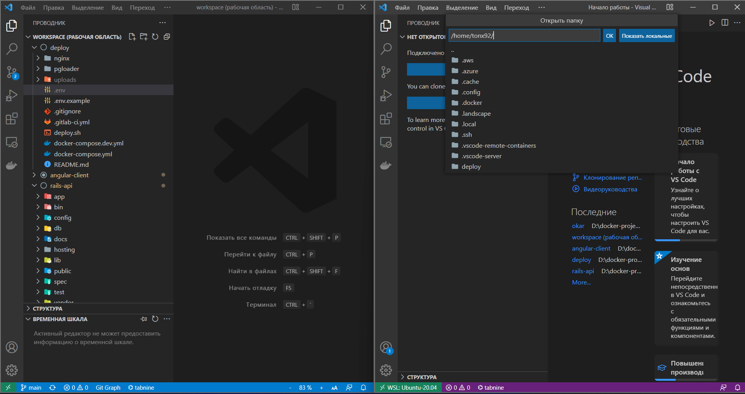Viewport: 745px width, 394px height.
Task: Click tabnine in right window status bar
Action: (x=491, y=387)
